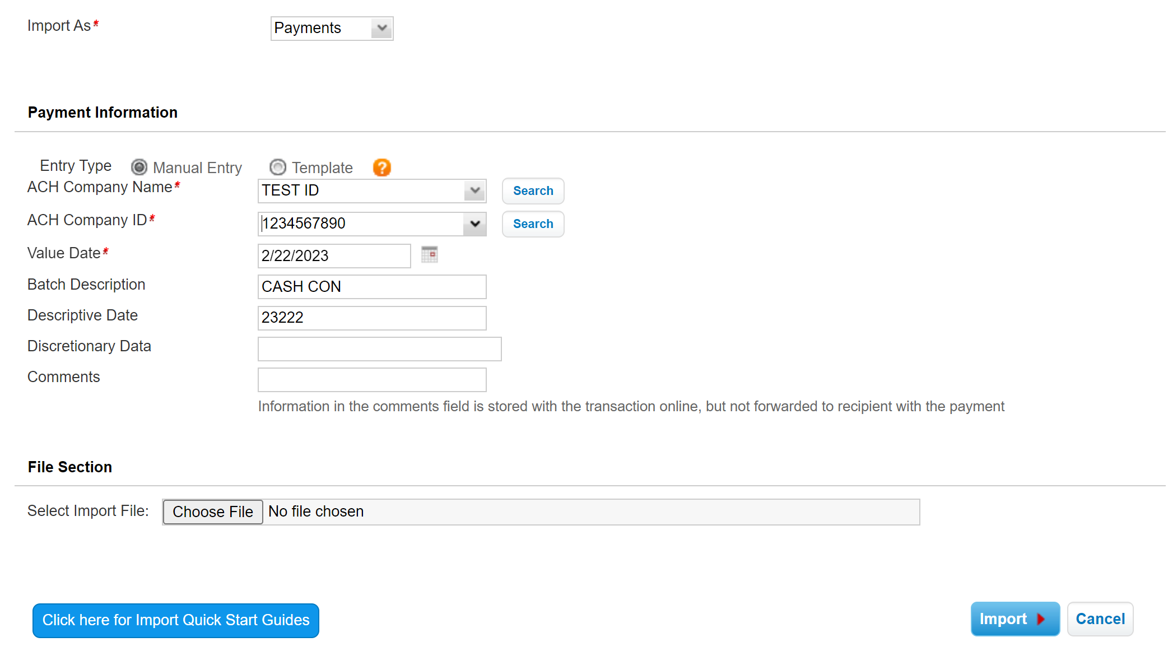Click into the Value Date field
The width and height of the screenshot is (1168, 651).
tap(334, 255)
